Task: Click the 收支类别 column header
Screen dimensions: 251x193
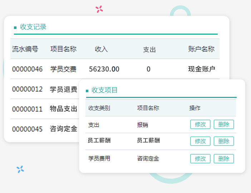Action: [99, 108]
